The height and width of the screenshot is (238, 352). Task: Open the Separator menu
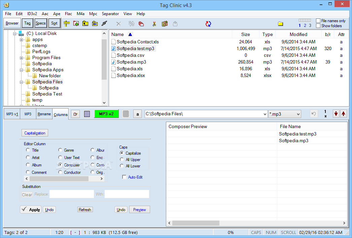point(110,14)
